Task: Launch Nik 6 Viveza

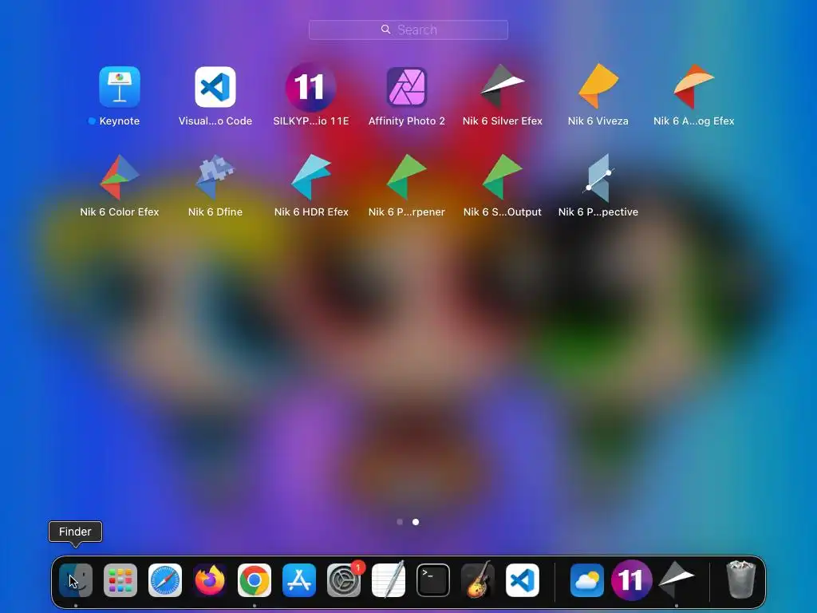Action: 598,86
